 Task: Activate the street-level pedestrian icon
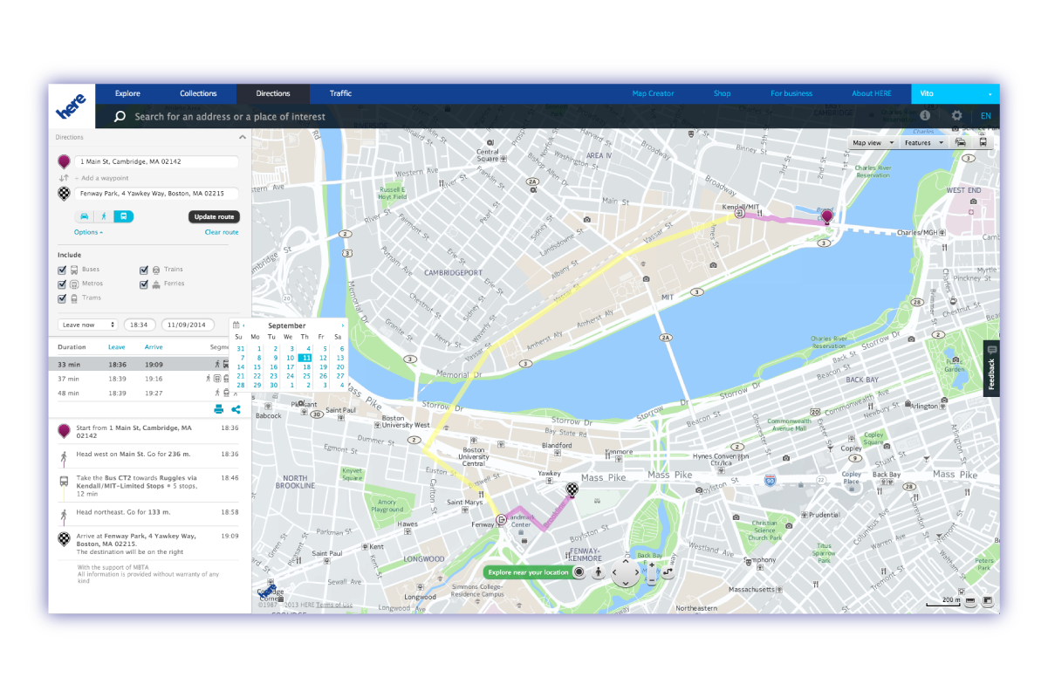[x=598, y=572]
